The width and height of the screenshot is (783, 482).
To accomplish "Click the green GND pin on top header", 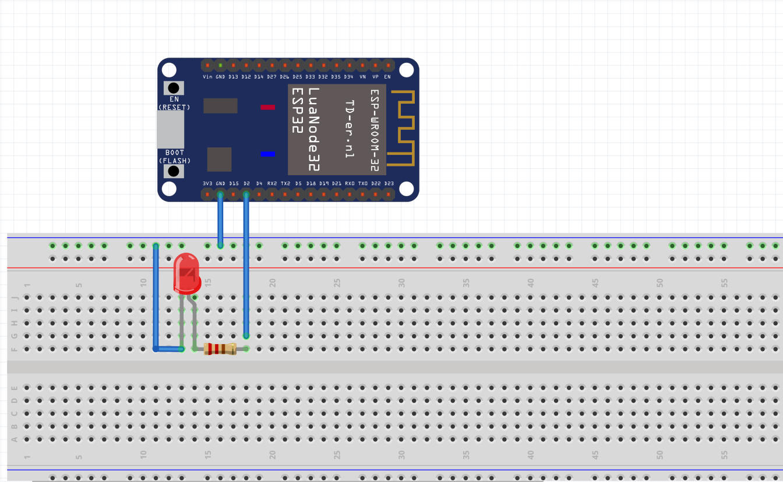I will [x=220, y=66].
